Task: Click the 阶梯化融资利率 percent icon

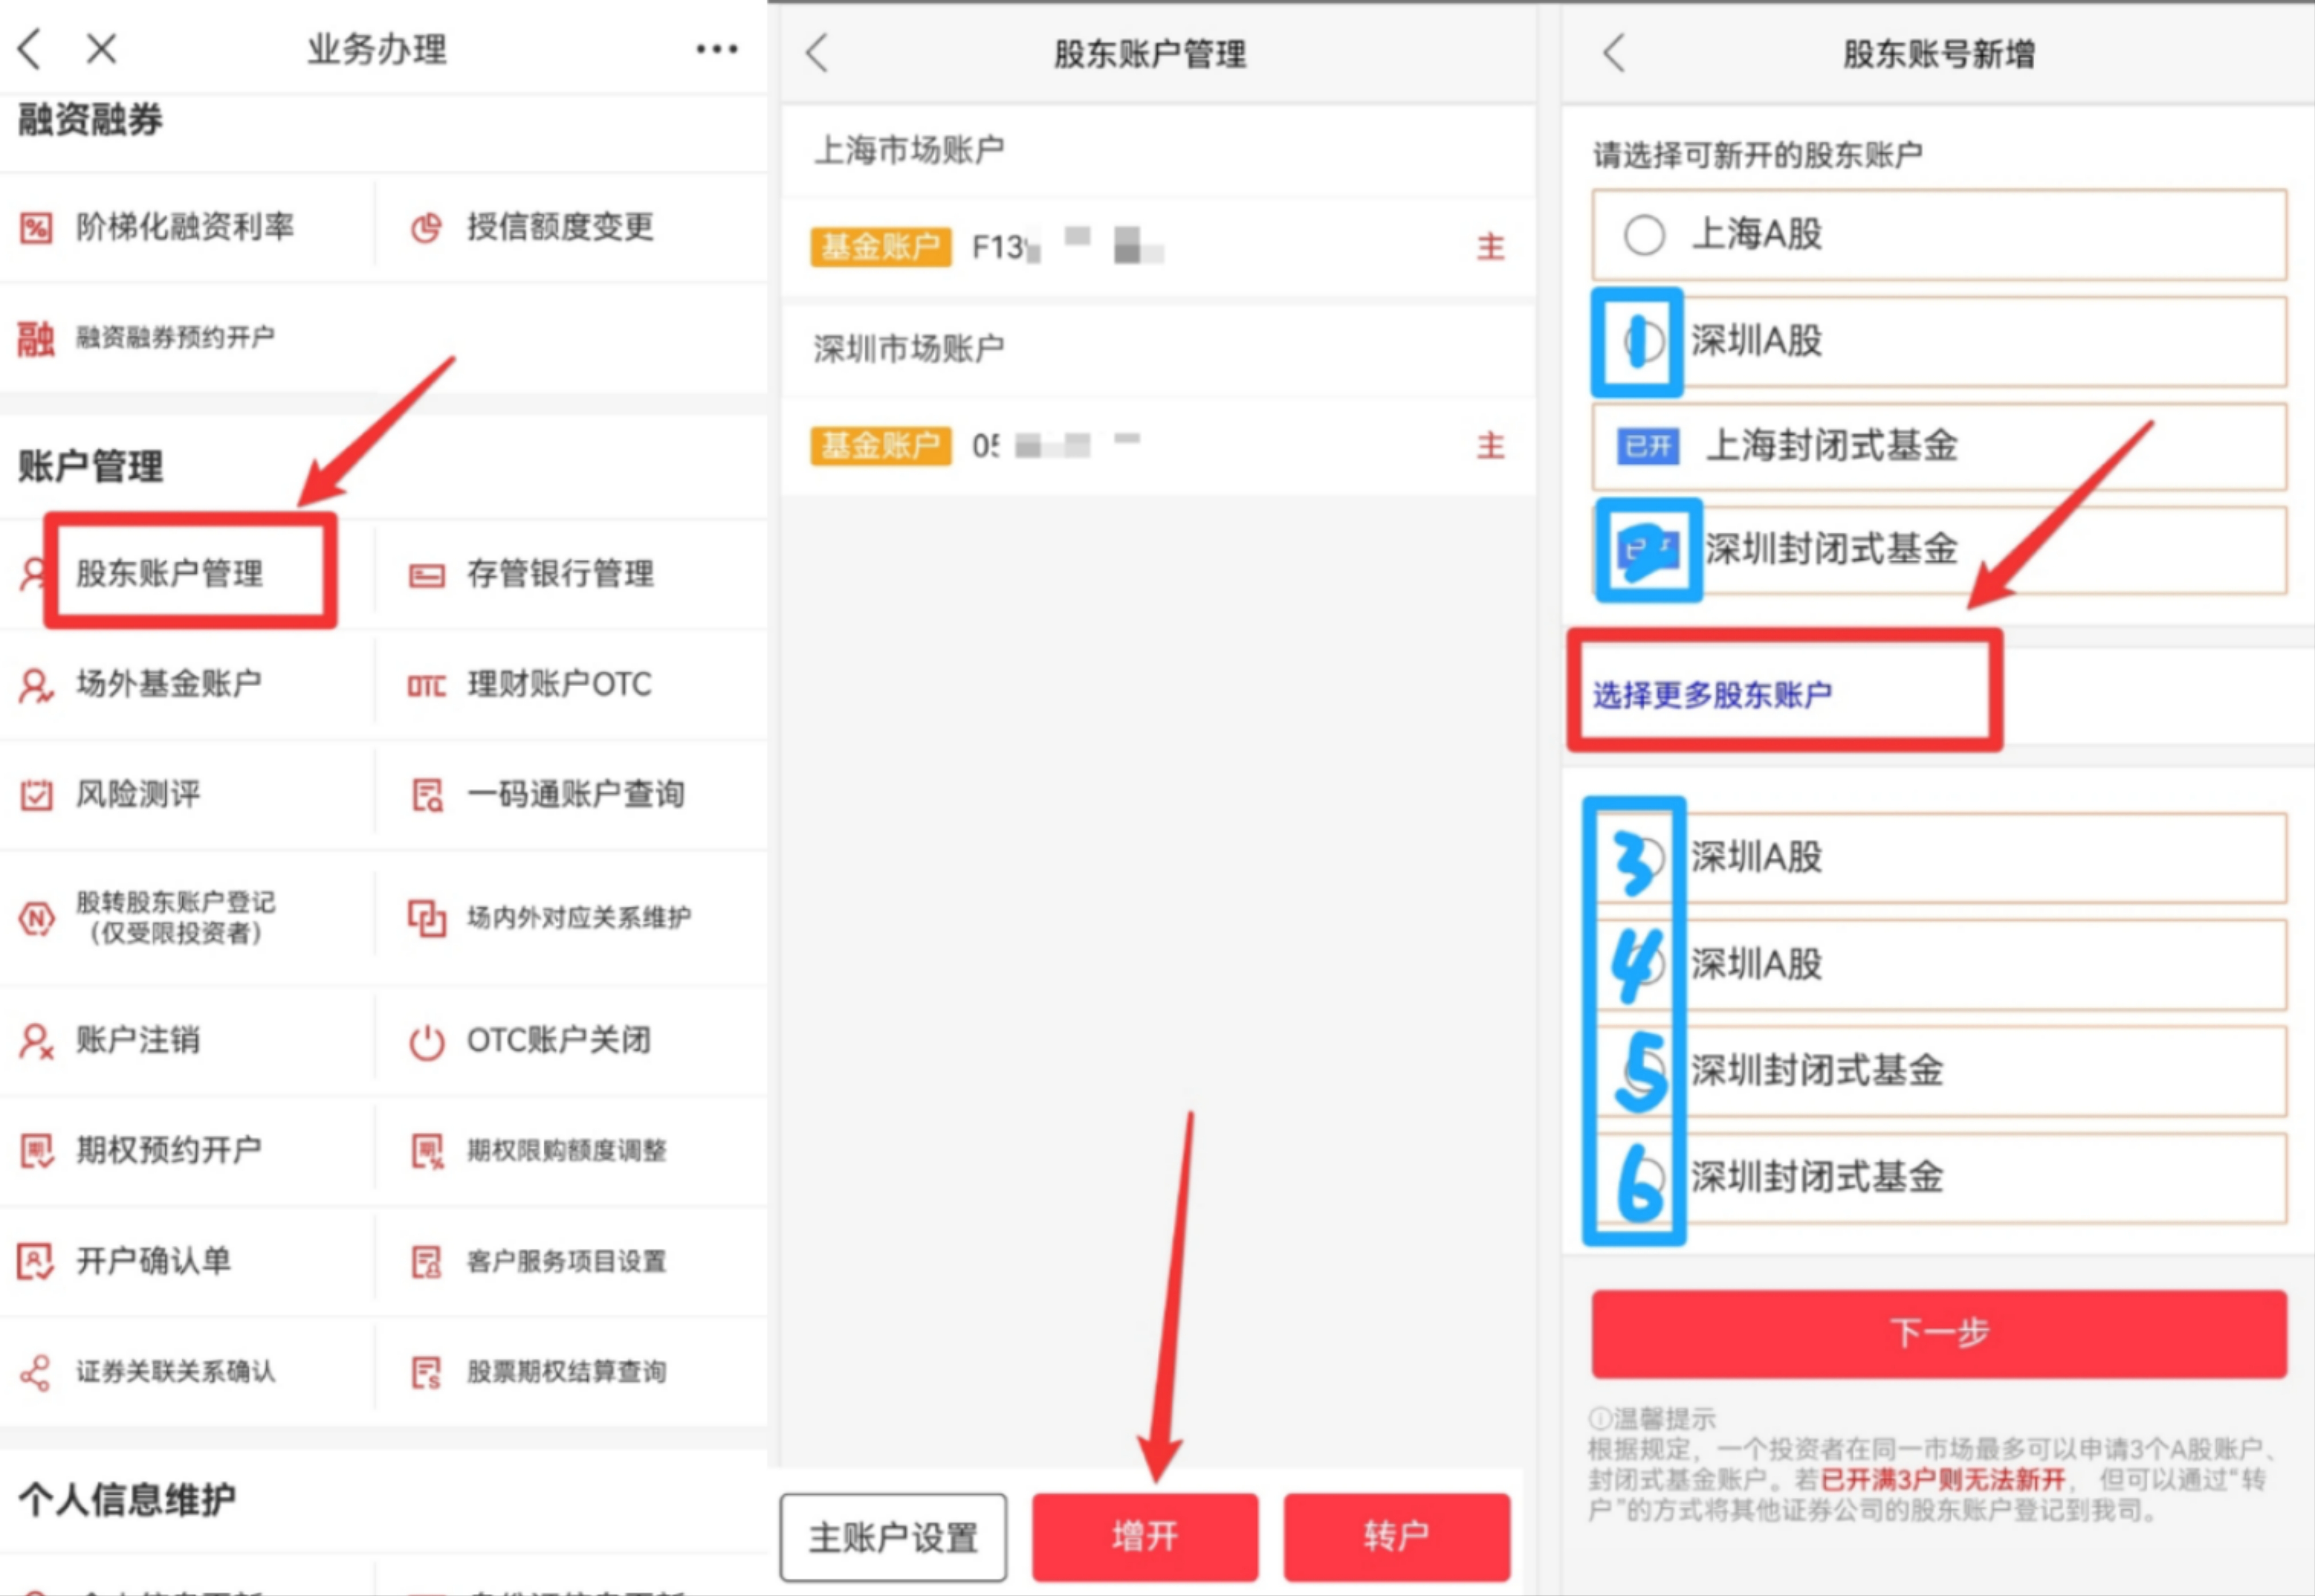Action: coord(36,228)
